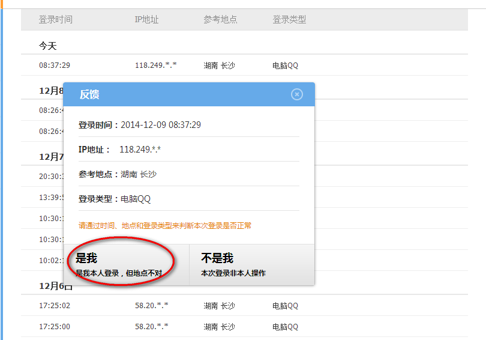The height and width of the screenshot is (340, 486).
Task: Select the 登录类型 column header
Action: [289, 19]
